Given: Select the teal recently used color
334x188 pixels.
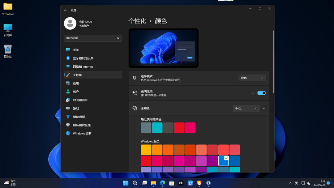Looking at the screenshot, I should pyautogui.click(x=157, y=127).
